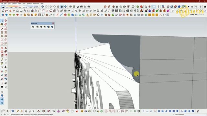Choose the Make Component tool
The width and height of the screenshot is (207, 116).
click(6, 21)
